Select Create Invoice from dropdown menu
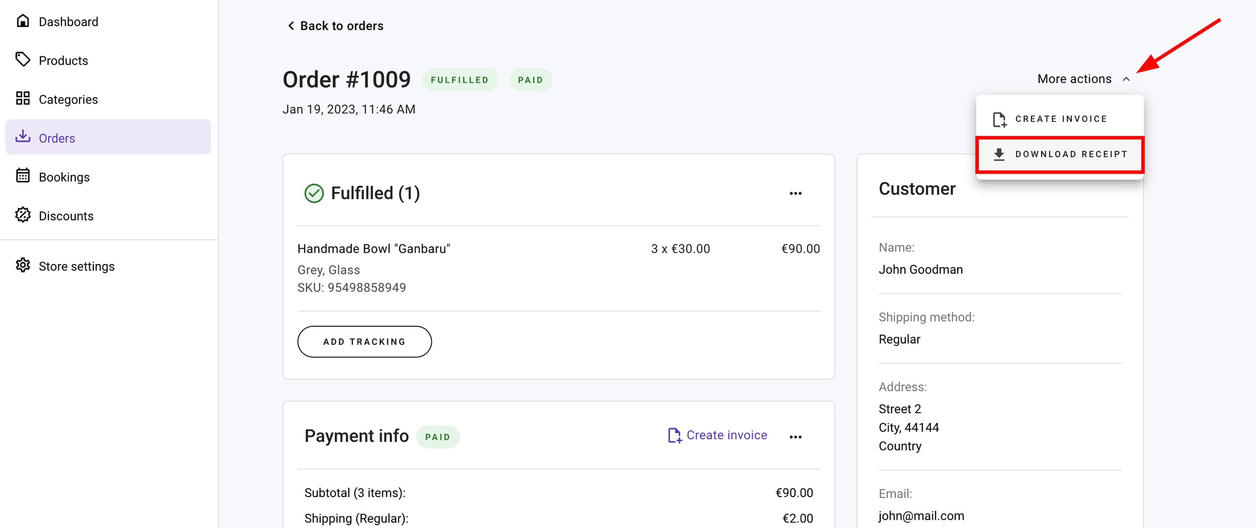Image resolution: width=1256 pixels, height=528 pixels. pyautogui.click(x=1060, y=119)
